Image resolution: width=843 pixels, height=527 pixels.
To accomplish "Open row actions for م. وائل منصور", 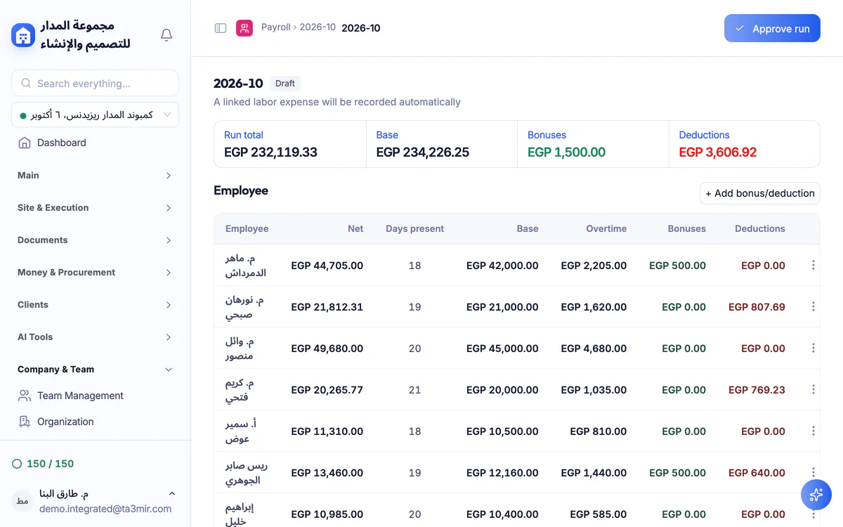I will pos(813,348).
